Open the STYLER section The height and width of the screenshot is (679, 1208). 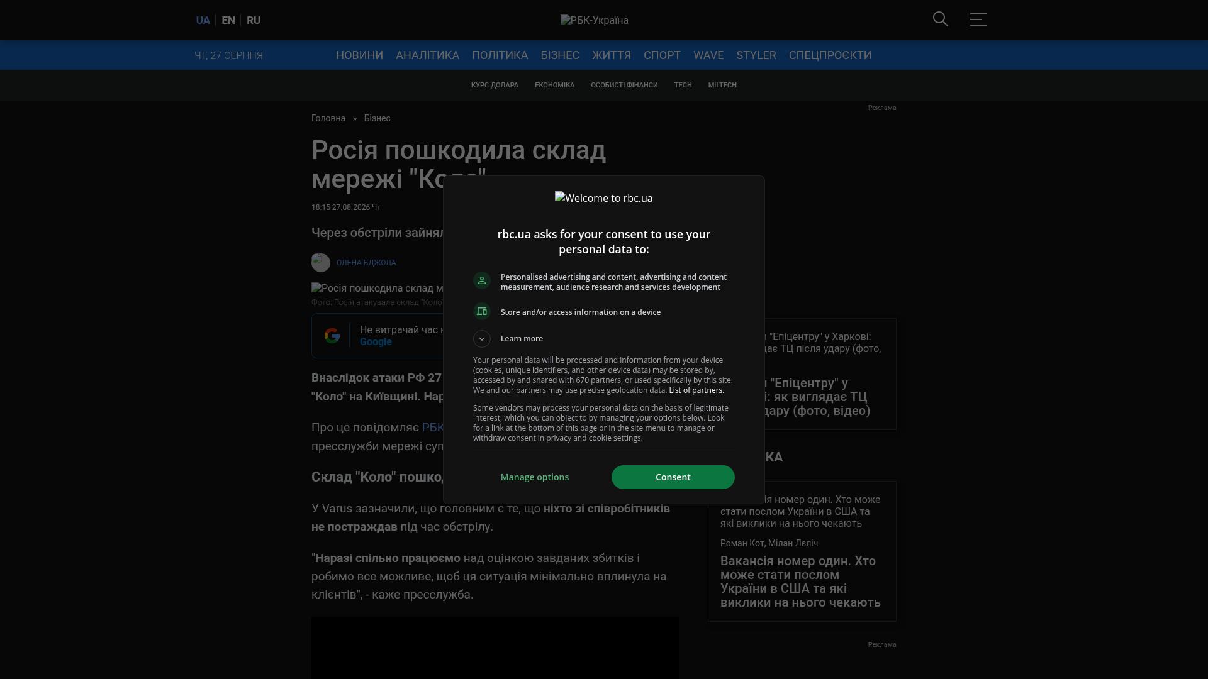(756, 55)
